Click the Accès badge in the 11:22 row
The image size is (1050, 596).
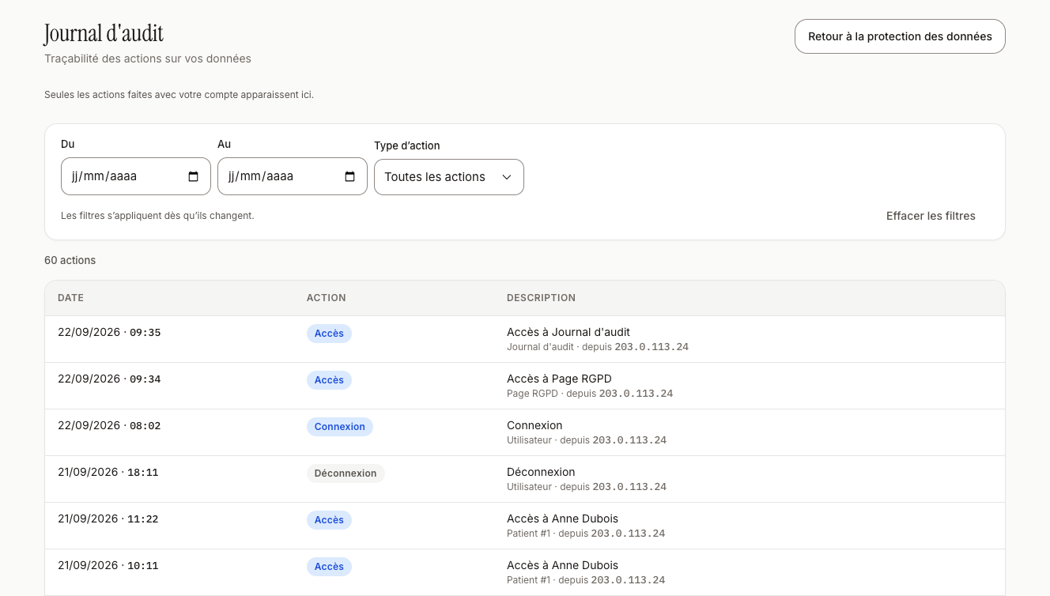pos(329,520)
